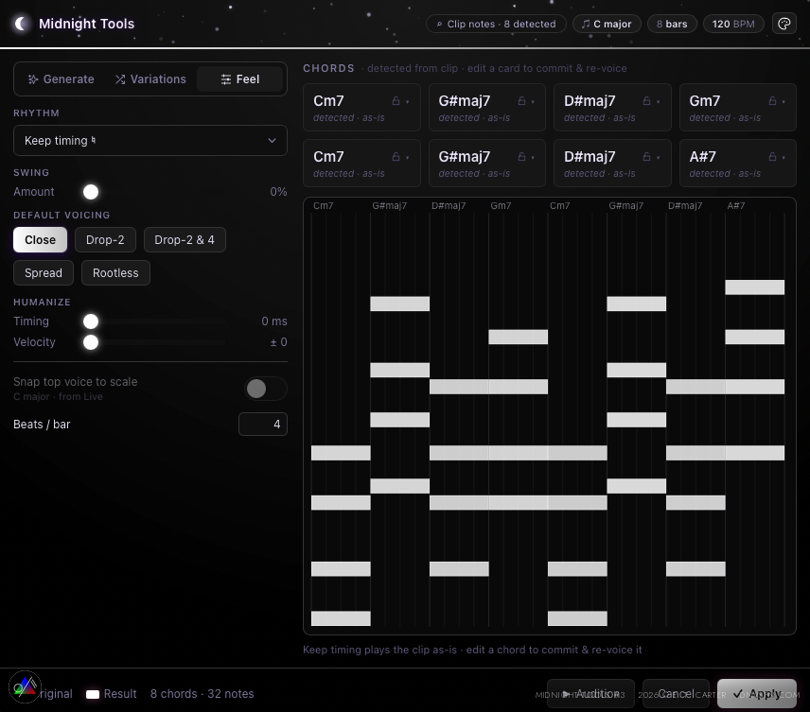Click the Result legend label
The width and height of the screenshot is (810, 712).
[120, 693]
